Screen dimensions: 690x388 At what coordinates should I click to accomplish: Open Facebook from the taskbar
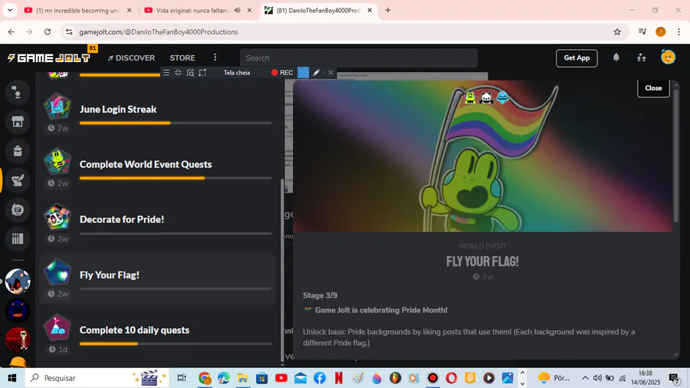pyautogui.click(x=320, y=378)
